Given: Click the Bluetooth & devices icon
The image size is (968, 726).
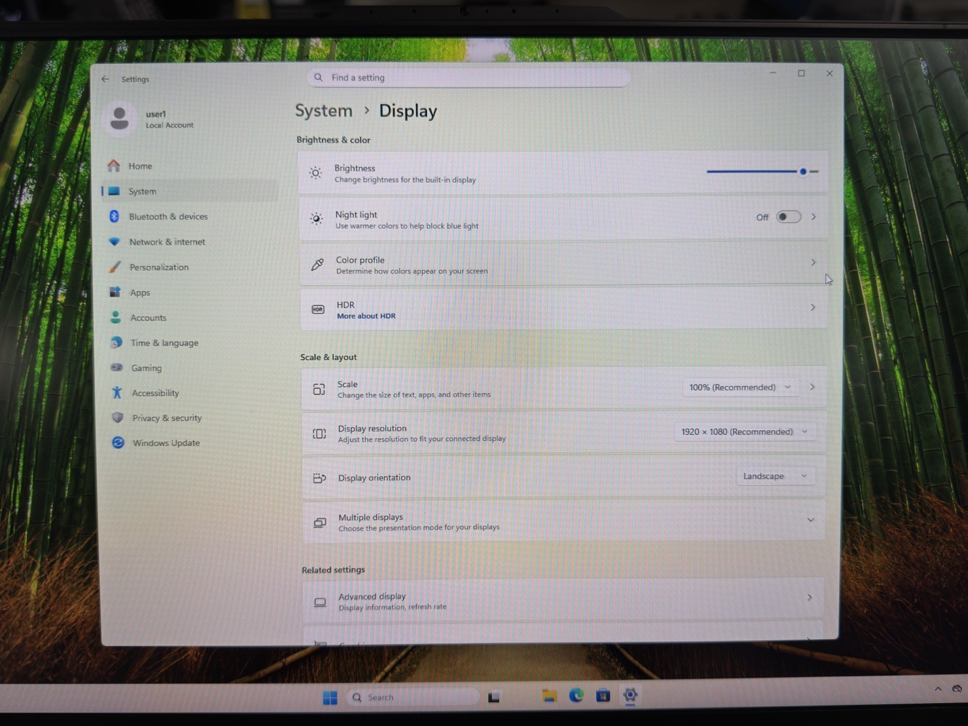Looking at the screenshot, I should point(114,216).
